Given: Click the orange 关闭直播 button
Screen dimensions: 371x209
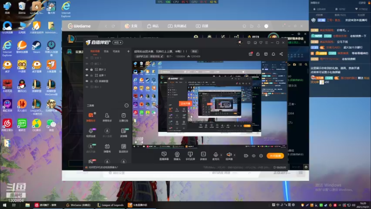Looking at the screenshot, I should 275,156.
